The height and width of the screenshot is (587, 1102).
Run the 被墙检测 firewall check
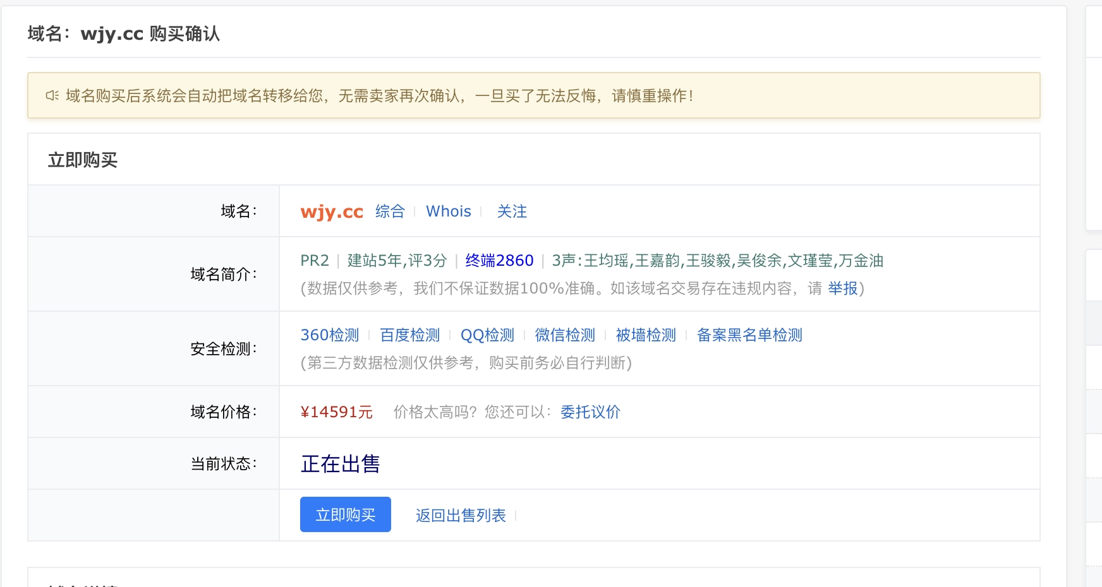tap(646, 335)
